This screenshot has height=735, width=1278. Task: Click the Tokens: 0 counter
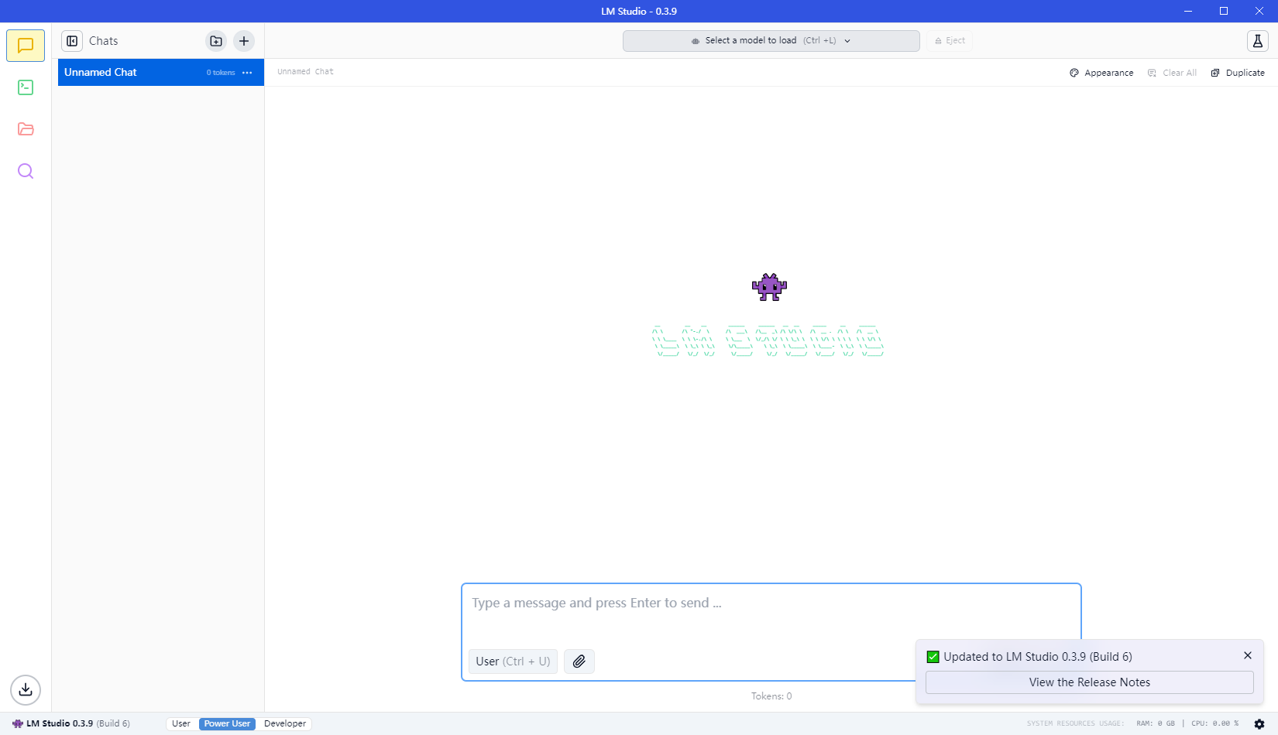click(771, 696)
